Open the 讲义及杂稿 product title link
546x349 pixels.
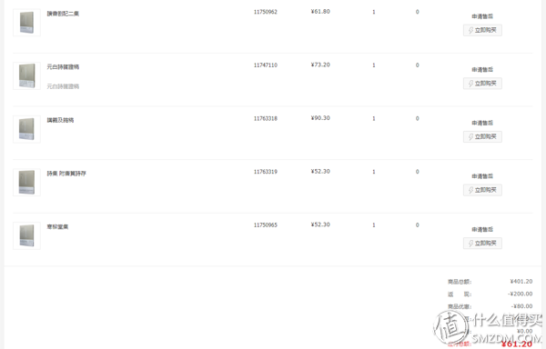click(60, 120)
